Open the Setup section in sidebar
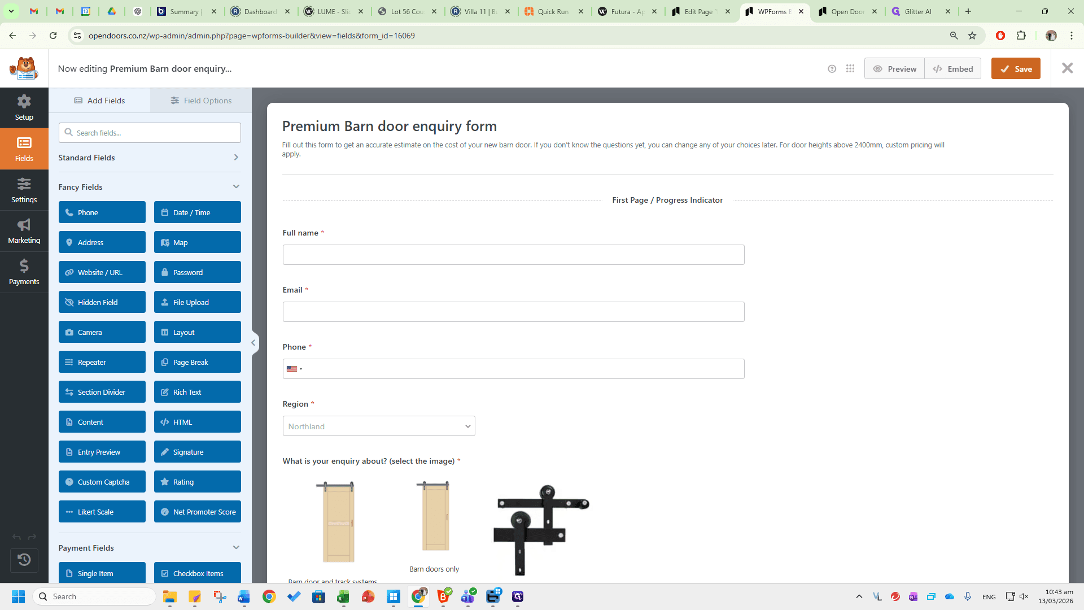The width and height of the screenshot is (1084, 610). tap(24, 108)
